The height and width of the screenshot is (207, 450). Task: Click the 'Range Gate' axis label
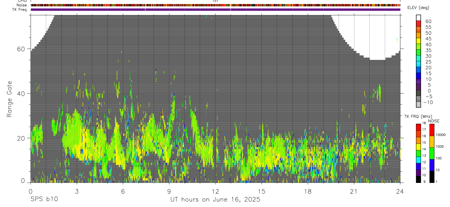point(10,99)
